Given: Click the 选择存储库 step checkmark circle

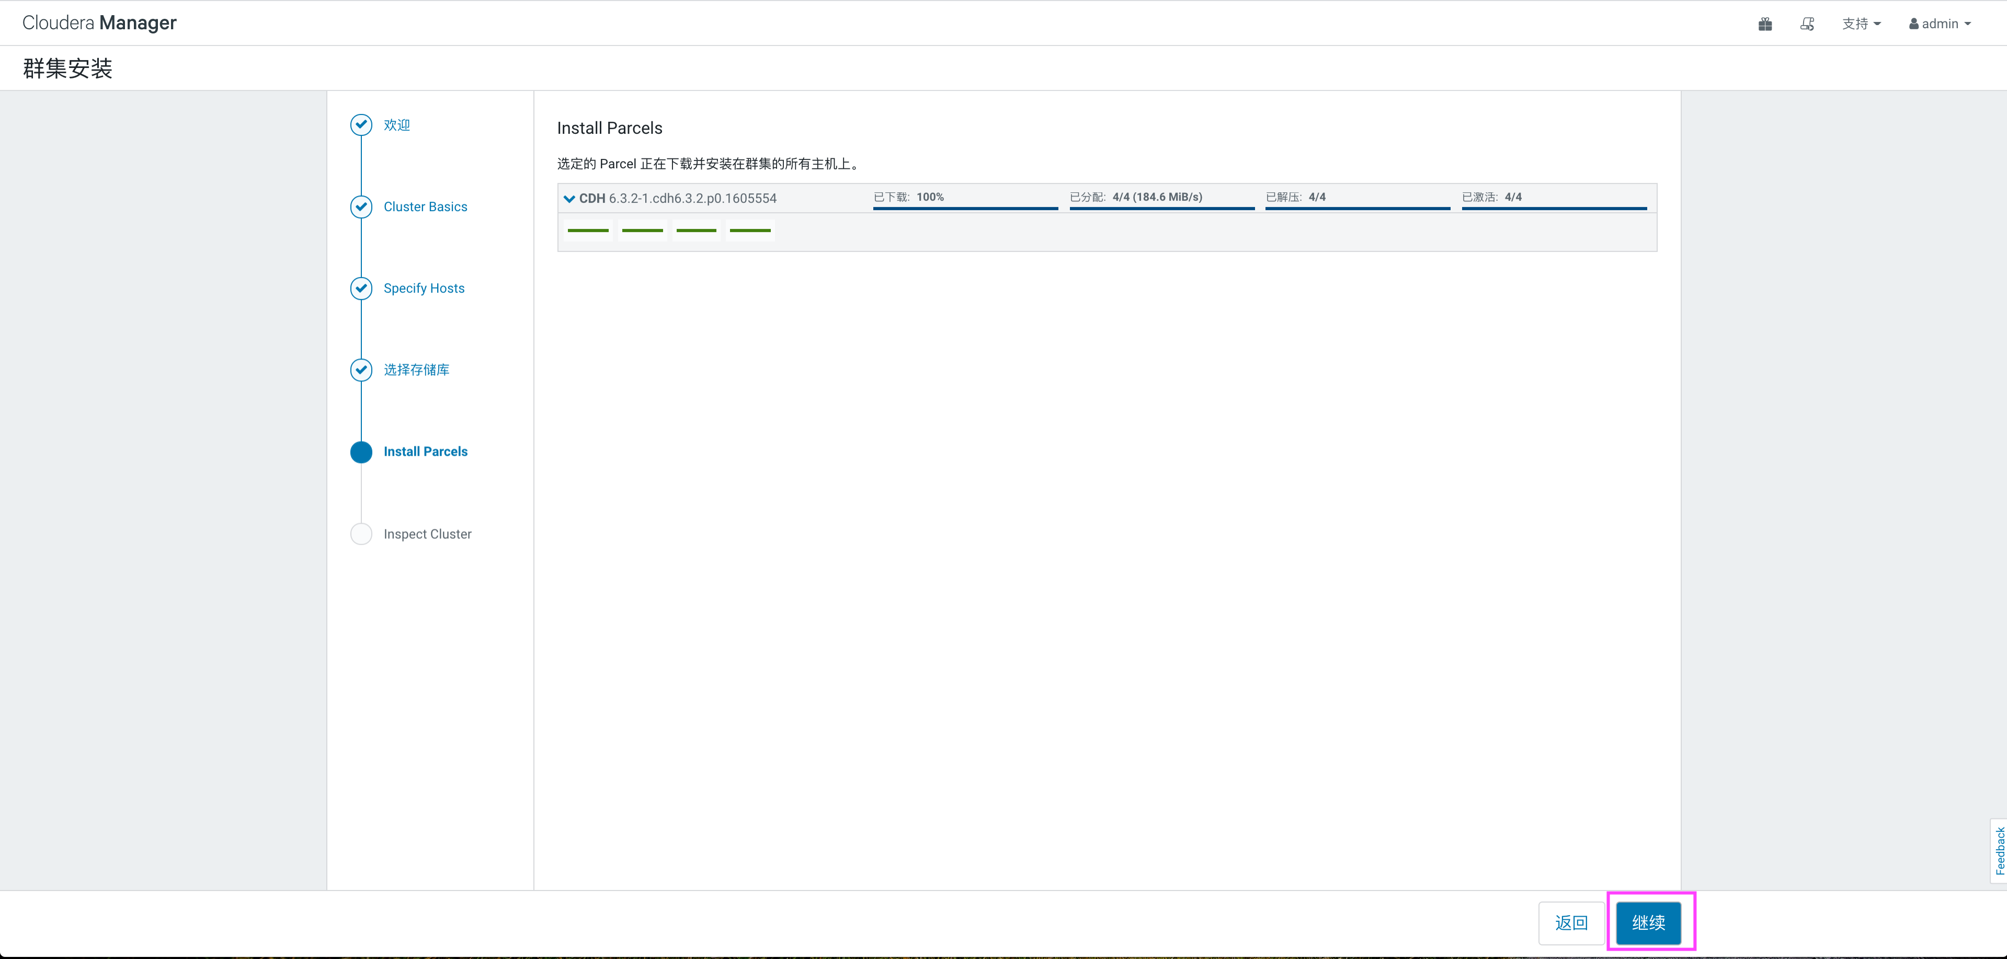Looking at the screenshot, I should click(x=361, y=369).
